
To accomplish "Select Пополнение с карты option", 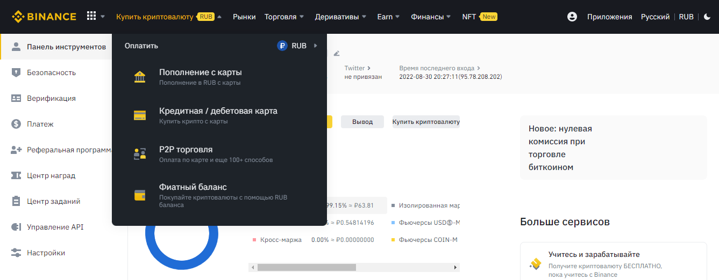I will point(219,77).
